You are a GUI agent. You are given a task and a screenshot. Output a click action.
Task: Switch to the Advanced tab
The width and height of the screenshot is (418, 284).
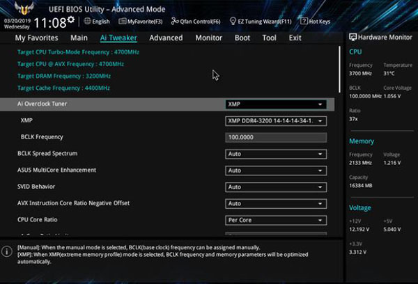point(166,38)
